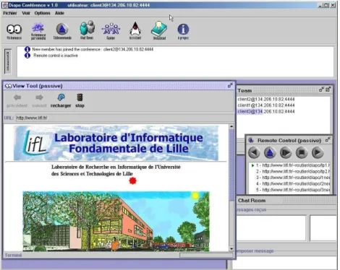
Task: Click the 'stop' traffic light button
Action: tap(80, 101)
